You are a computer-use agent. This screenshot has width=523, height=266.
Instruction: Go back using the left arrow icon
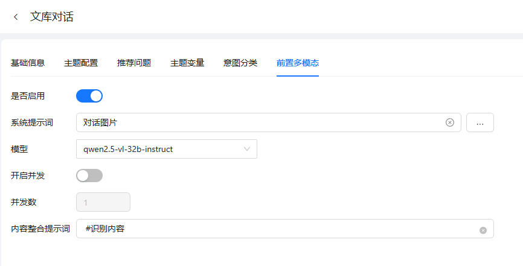pos(16,17)
